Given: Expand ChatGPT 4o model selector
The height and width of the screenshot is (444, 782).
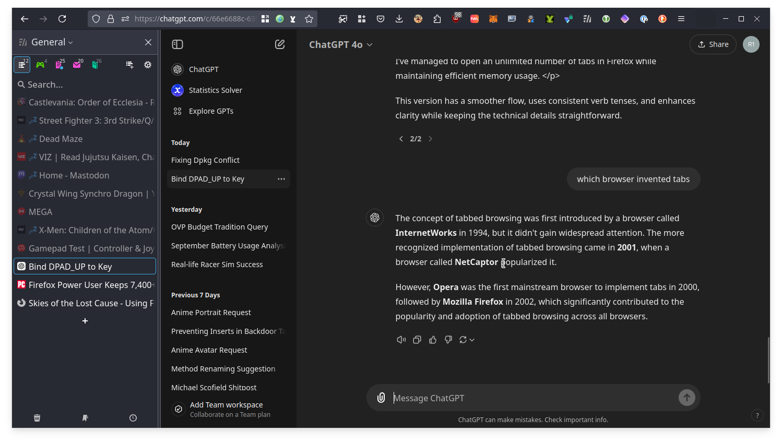Looking at the screenshot, I should coord(341,45).
